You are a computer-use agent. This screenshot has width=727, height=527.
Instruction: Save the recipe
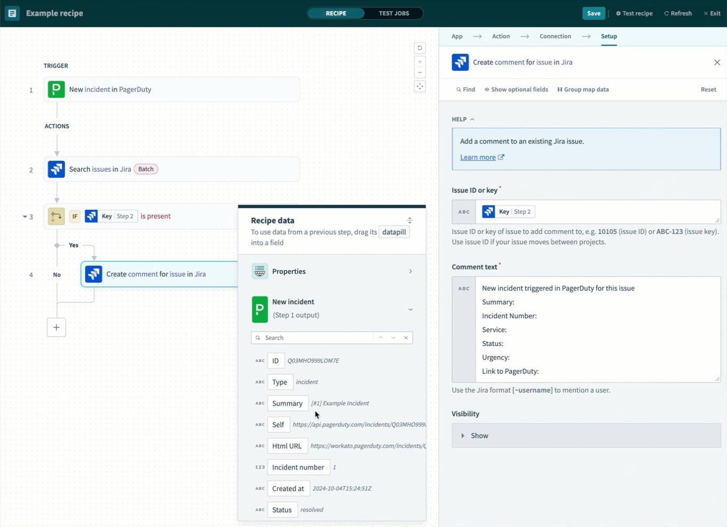593,13
